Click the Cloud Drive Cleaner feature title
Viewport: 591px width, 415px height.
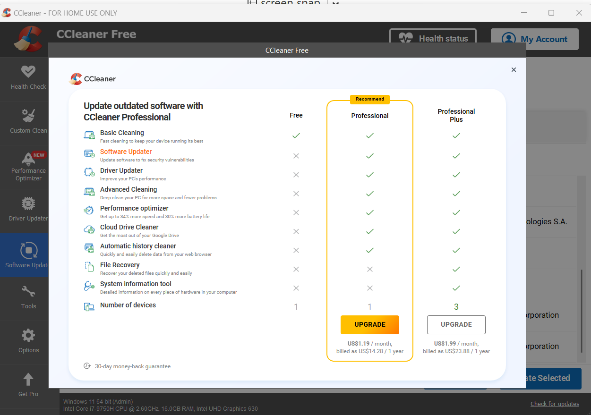point(129,227)
